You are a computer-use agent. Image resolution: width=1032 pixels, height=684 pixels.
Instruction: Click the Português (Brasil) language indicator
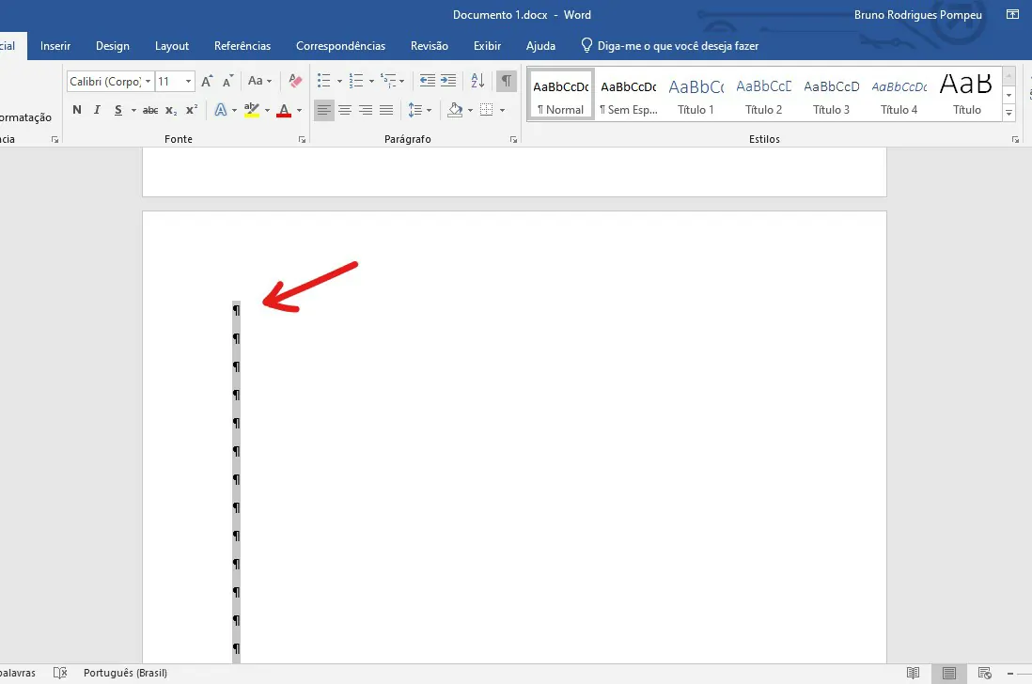click(125, 673)
